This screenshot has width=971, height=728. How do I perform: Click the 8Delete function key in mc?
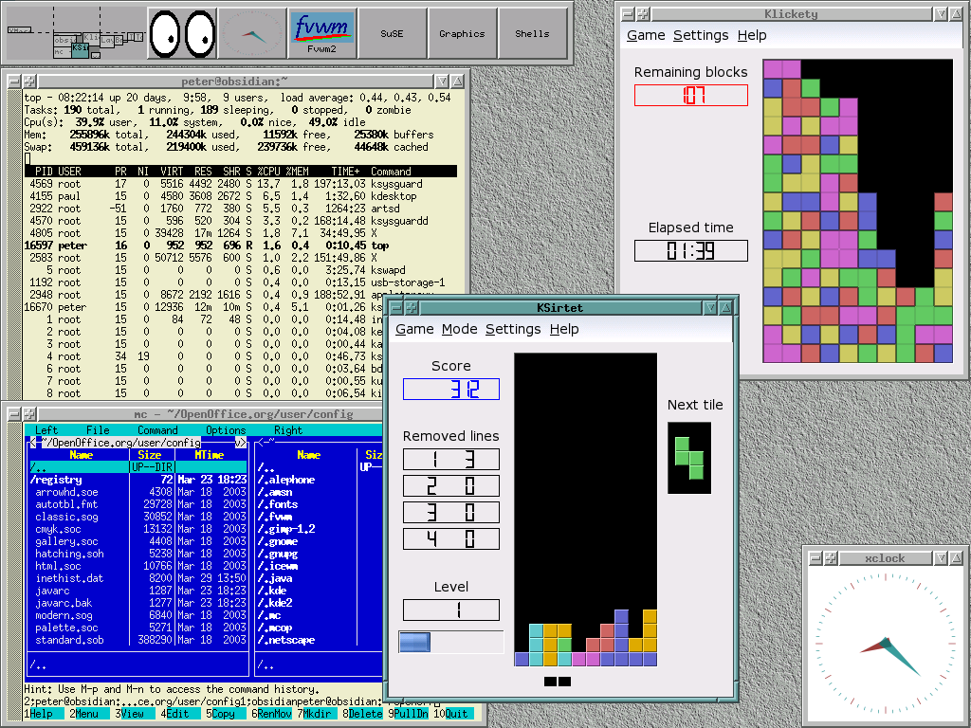[x=363, y=714]
